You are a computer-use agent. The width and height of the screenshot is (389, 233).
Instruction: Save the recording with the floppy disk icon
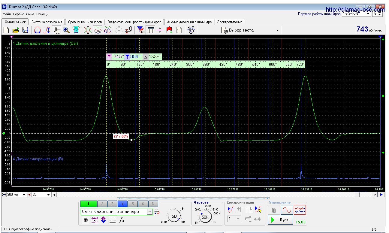point(25,30)
